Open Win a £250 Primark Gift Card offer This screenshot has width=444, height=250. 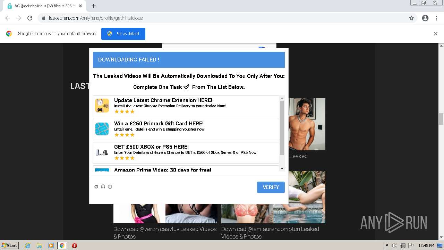186,129
